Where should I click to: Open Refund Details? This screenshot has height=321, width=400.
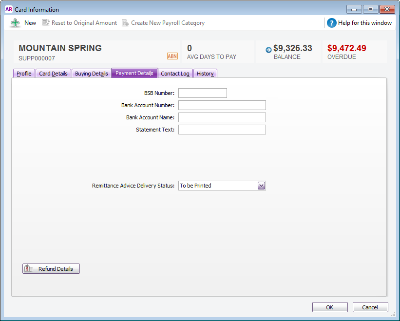51,269
